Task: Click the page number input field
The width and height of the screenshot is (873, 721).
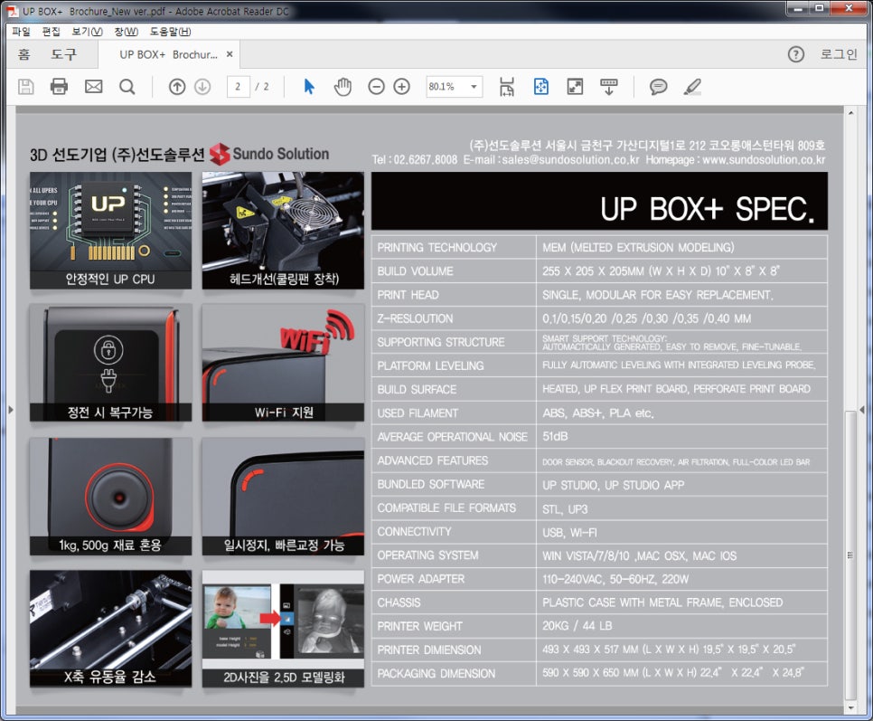Action: tap(239, 87)
